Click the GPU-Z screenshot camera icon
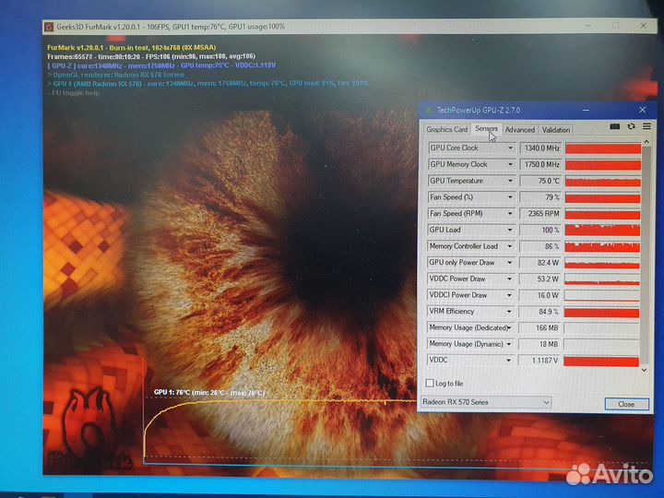 click(x=614, y=126)
